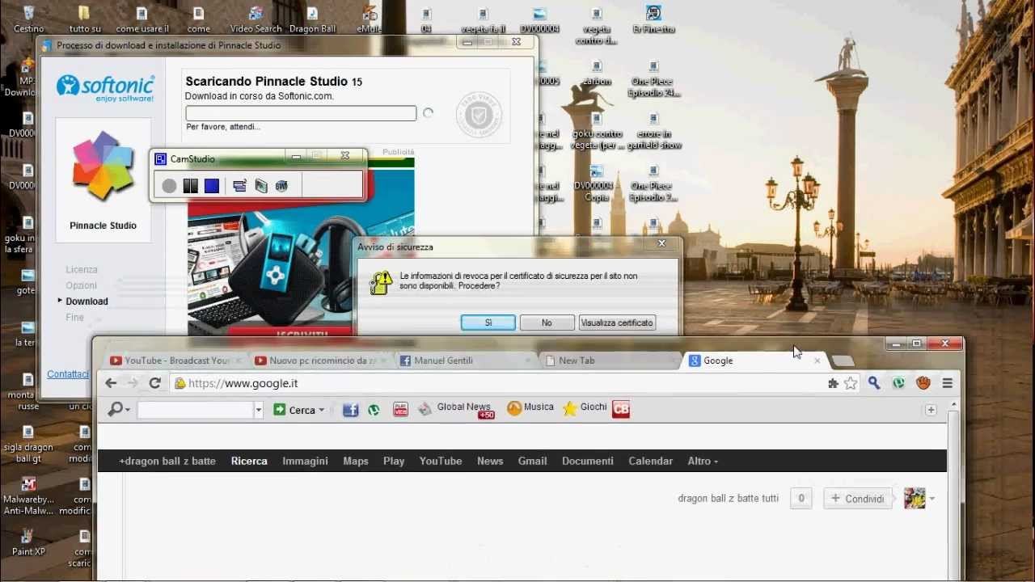Pause recording in CamStudio
Image resolution: width=1035 pixels, height=582 pixels.
coord(190,186)
